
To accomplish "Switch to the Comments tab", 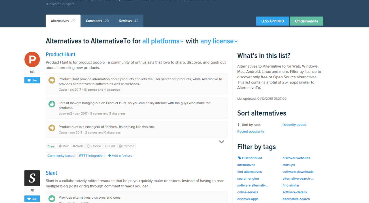I will [97, 21].
